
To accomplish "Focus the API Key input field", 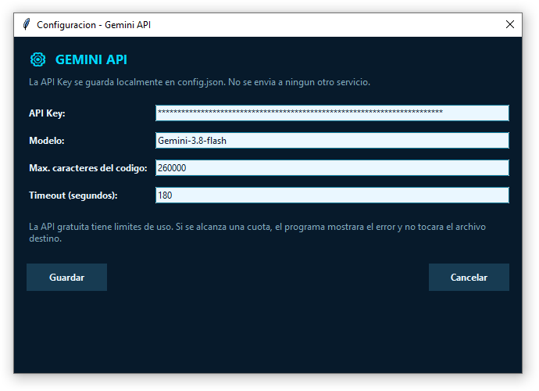I will click(332, 113).
